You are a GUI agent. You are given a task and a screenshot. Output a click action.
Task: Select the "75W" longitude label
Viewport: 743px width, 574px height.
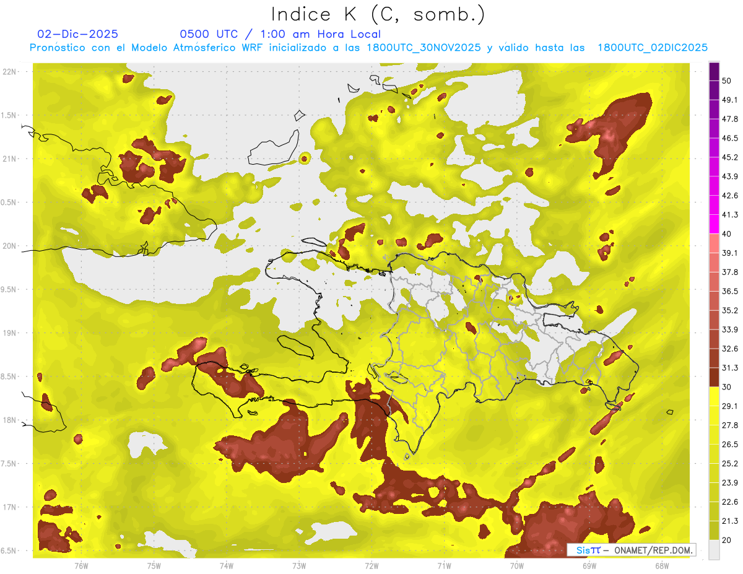[154, 565]
